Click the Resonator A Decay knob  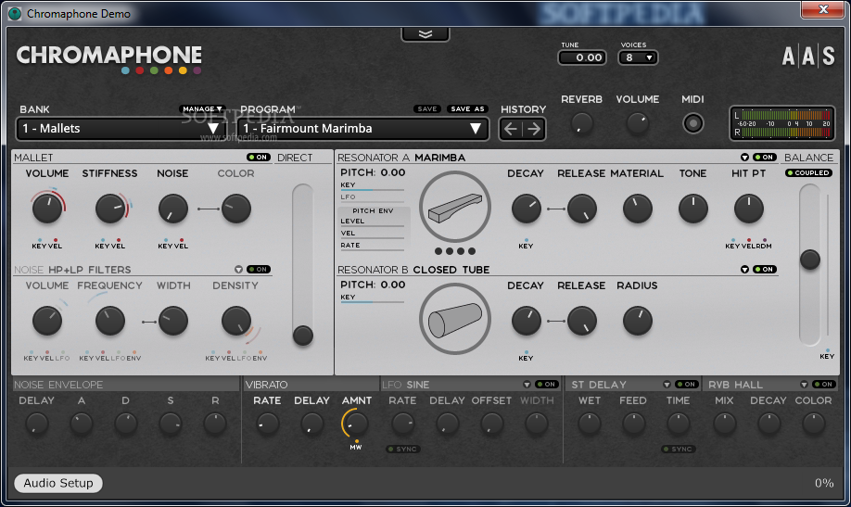point(526,209)
